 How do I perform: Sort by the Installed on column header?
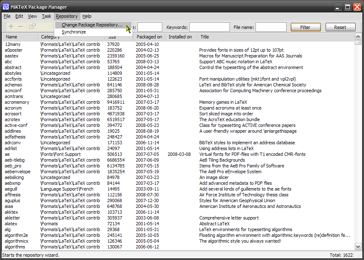point(180,37)
